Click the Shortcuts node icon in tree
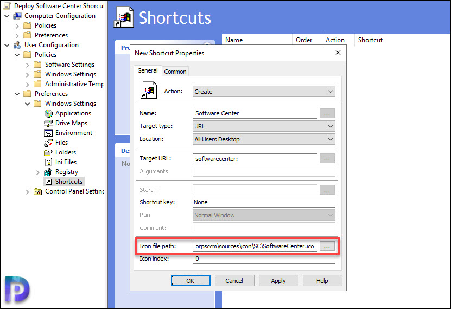Image resolution: width=451 pixels, height=309 pixels. 49,182
